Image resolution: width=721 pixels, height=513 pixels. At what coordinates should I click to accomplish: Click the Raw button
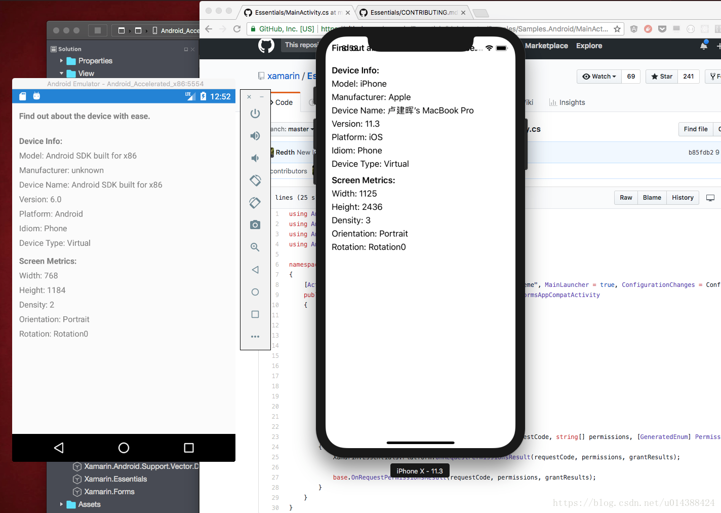click(626, 198)
